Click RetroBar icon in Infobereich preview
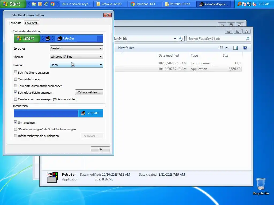Image resolution: width=274 pixels, height=205 pixels. [x=83, y=113]
